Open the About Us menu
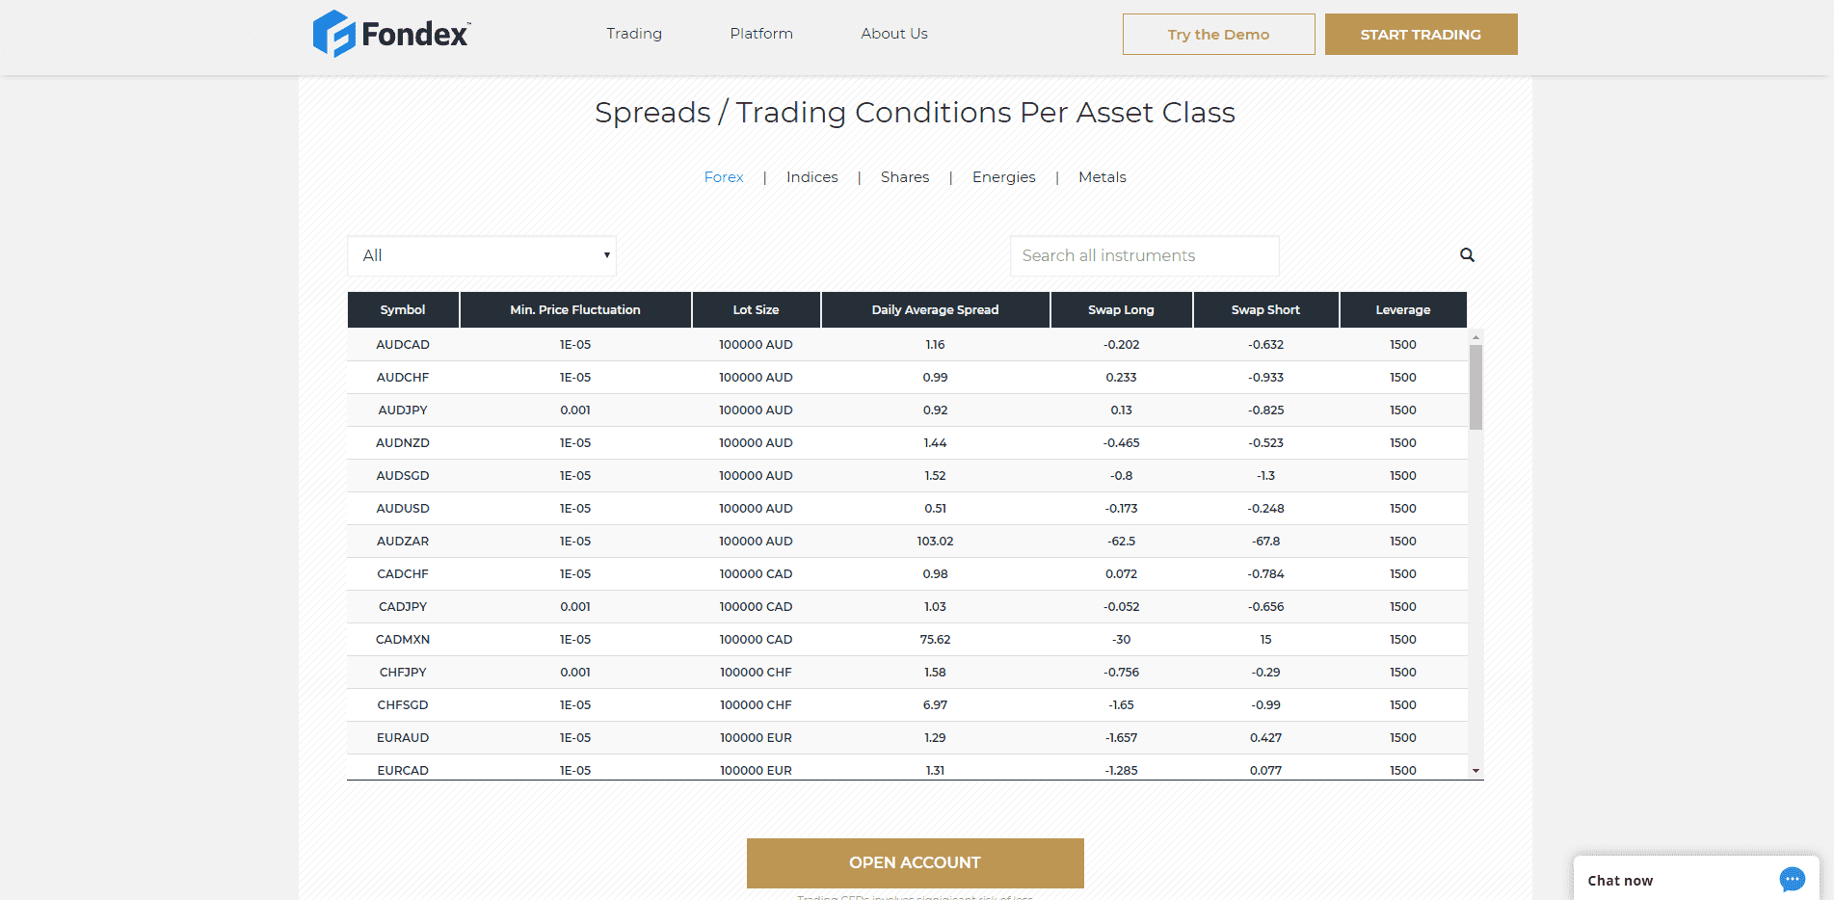The width and height of the screenshot is (1834, 900). point(893,33)
